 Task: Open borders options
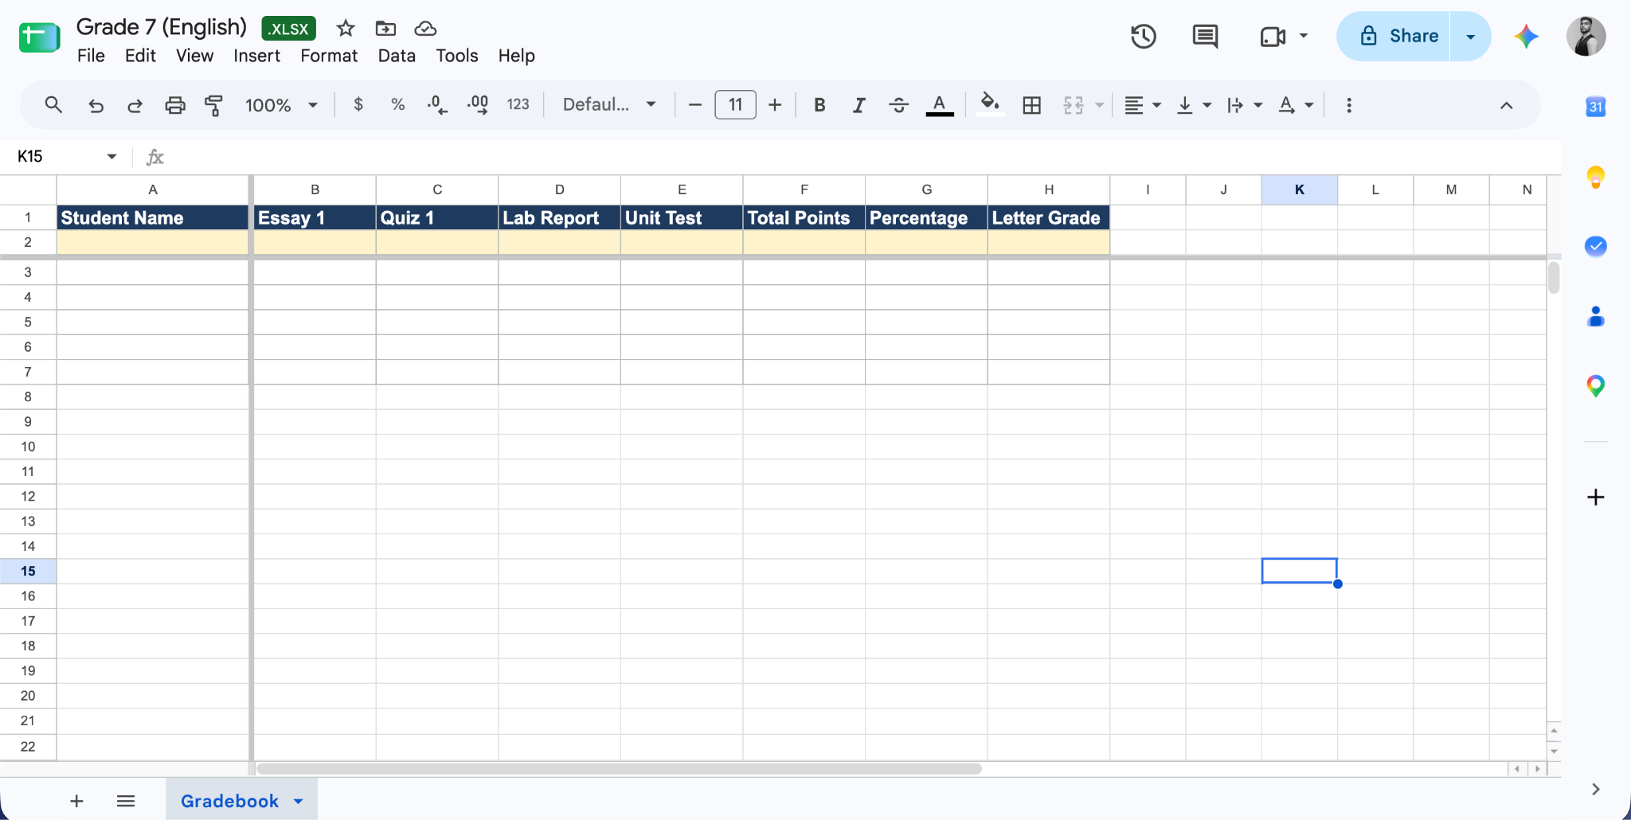click(1031, 105)
